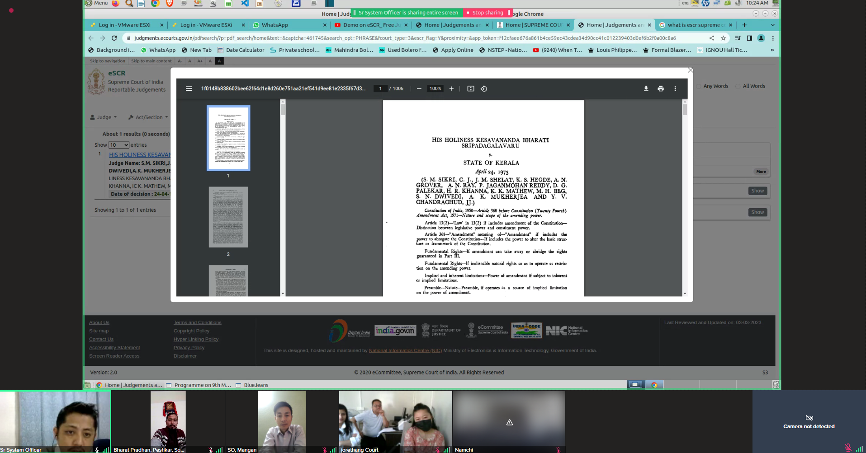The height and width of the screenshot is (453, 866).
Task: Click the More button
Action: tap(761, 172)
